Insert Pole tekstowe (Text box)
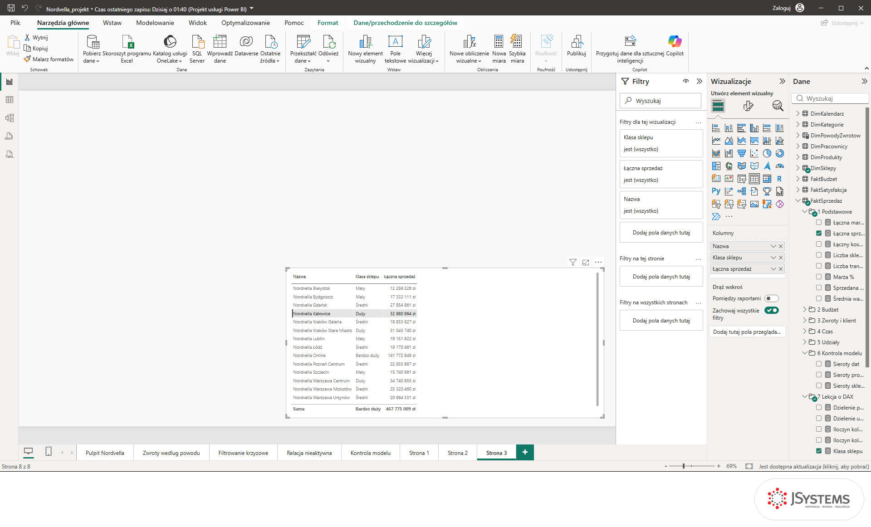This screenshot has width=871, height=527. tap(395, 49)
